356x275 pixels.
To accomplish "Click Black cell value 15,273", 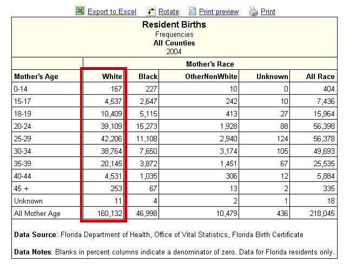I will (147, 126).
